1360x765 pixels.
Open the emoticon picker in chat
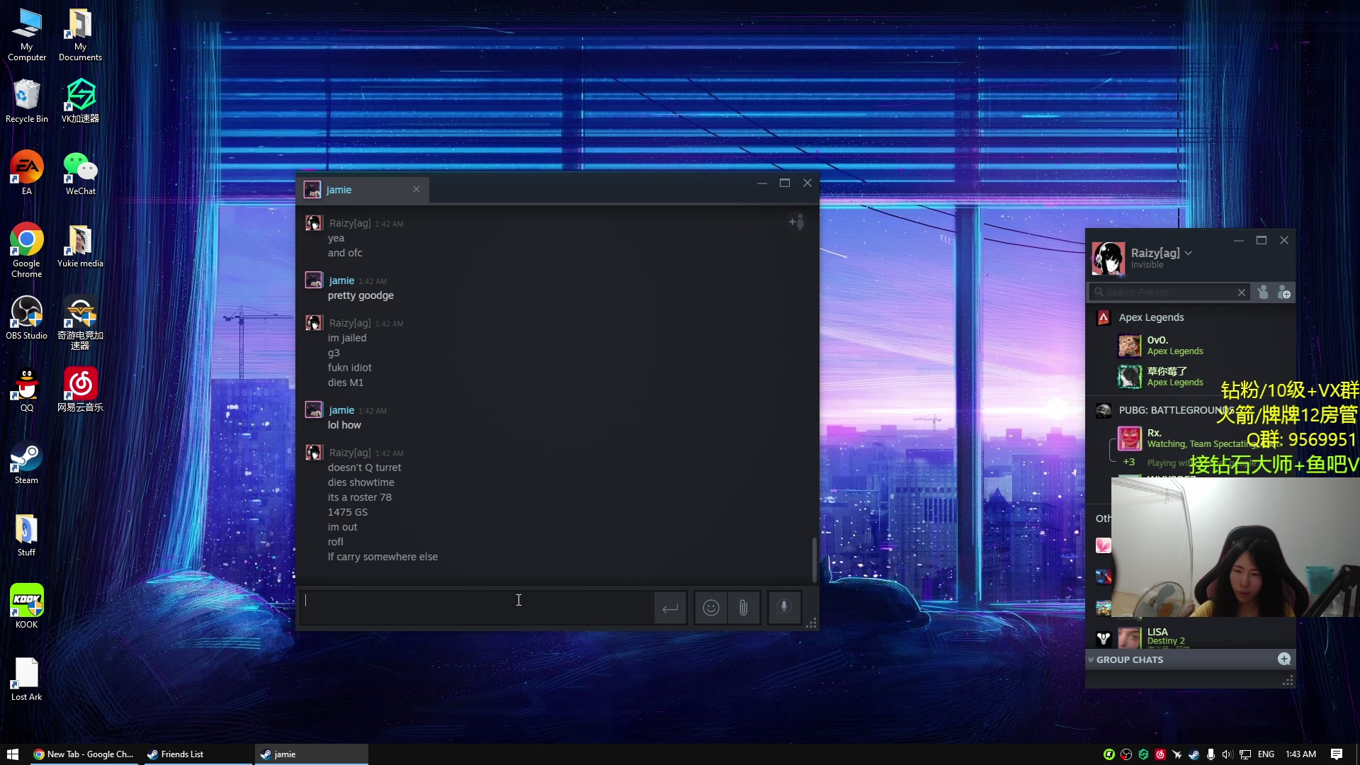710,608
